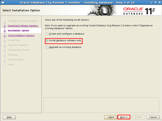Open Grid Installation Options step link
Screen dimensions: 162x121
pos(21,35)
